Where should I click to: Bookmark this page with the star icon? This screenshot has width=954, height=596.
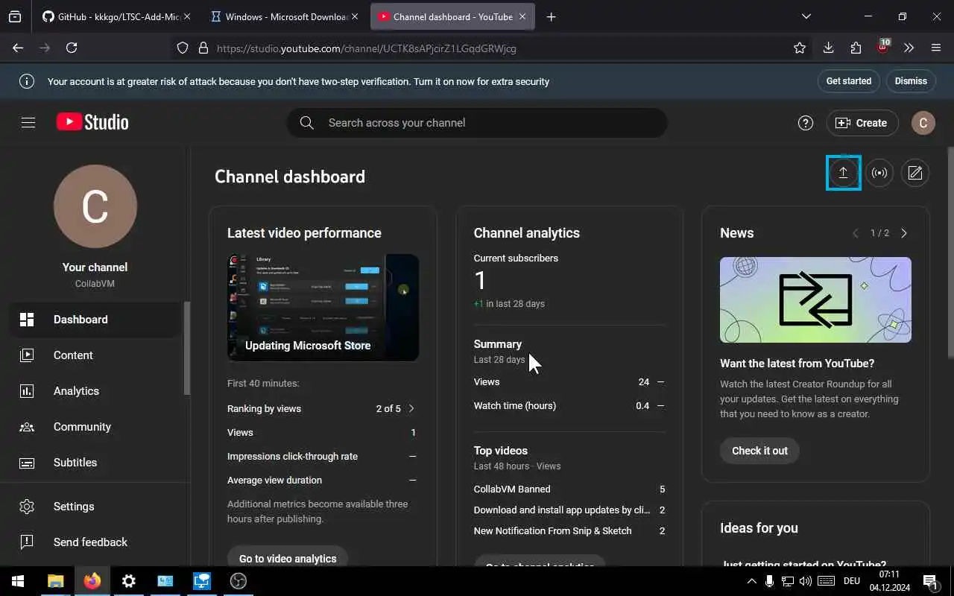tap(800, 48)
